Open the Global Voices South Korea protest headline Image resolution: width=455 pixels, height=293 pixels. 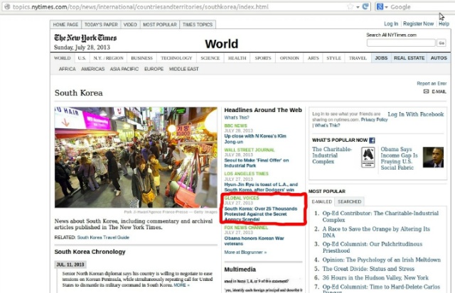(x=261, y=214)
